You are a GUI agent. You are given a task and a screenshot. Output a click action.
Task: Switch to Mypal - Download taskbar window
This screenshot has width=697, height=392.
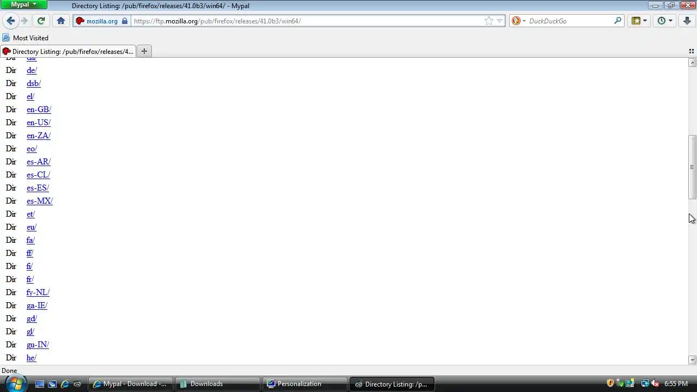[130, 384]
